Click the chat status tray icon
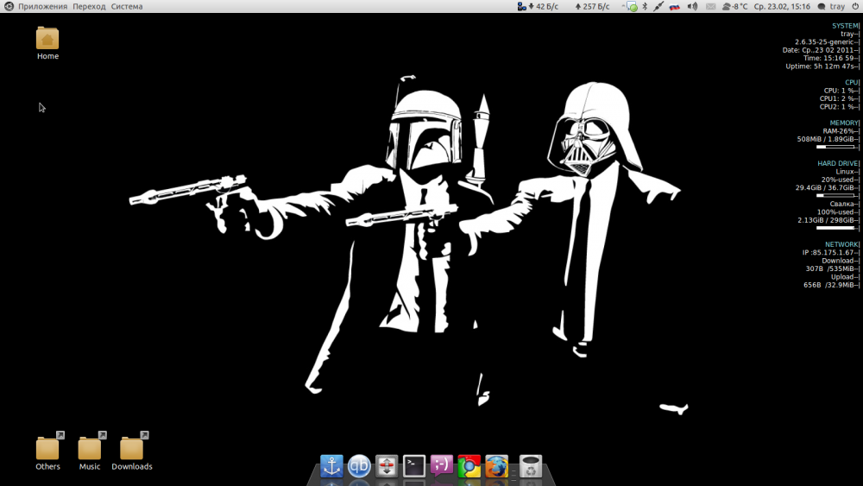This screenshot has height=486, width=863. (x=632, y=7)
